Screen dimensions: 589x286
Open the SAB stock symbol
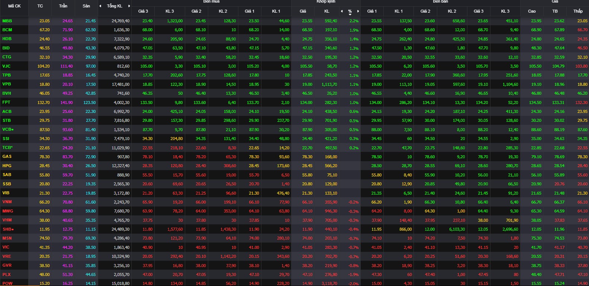tap(7, 175)
